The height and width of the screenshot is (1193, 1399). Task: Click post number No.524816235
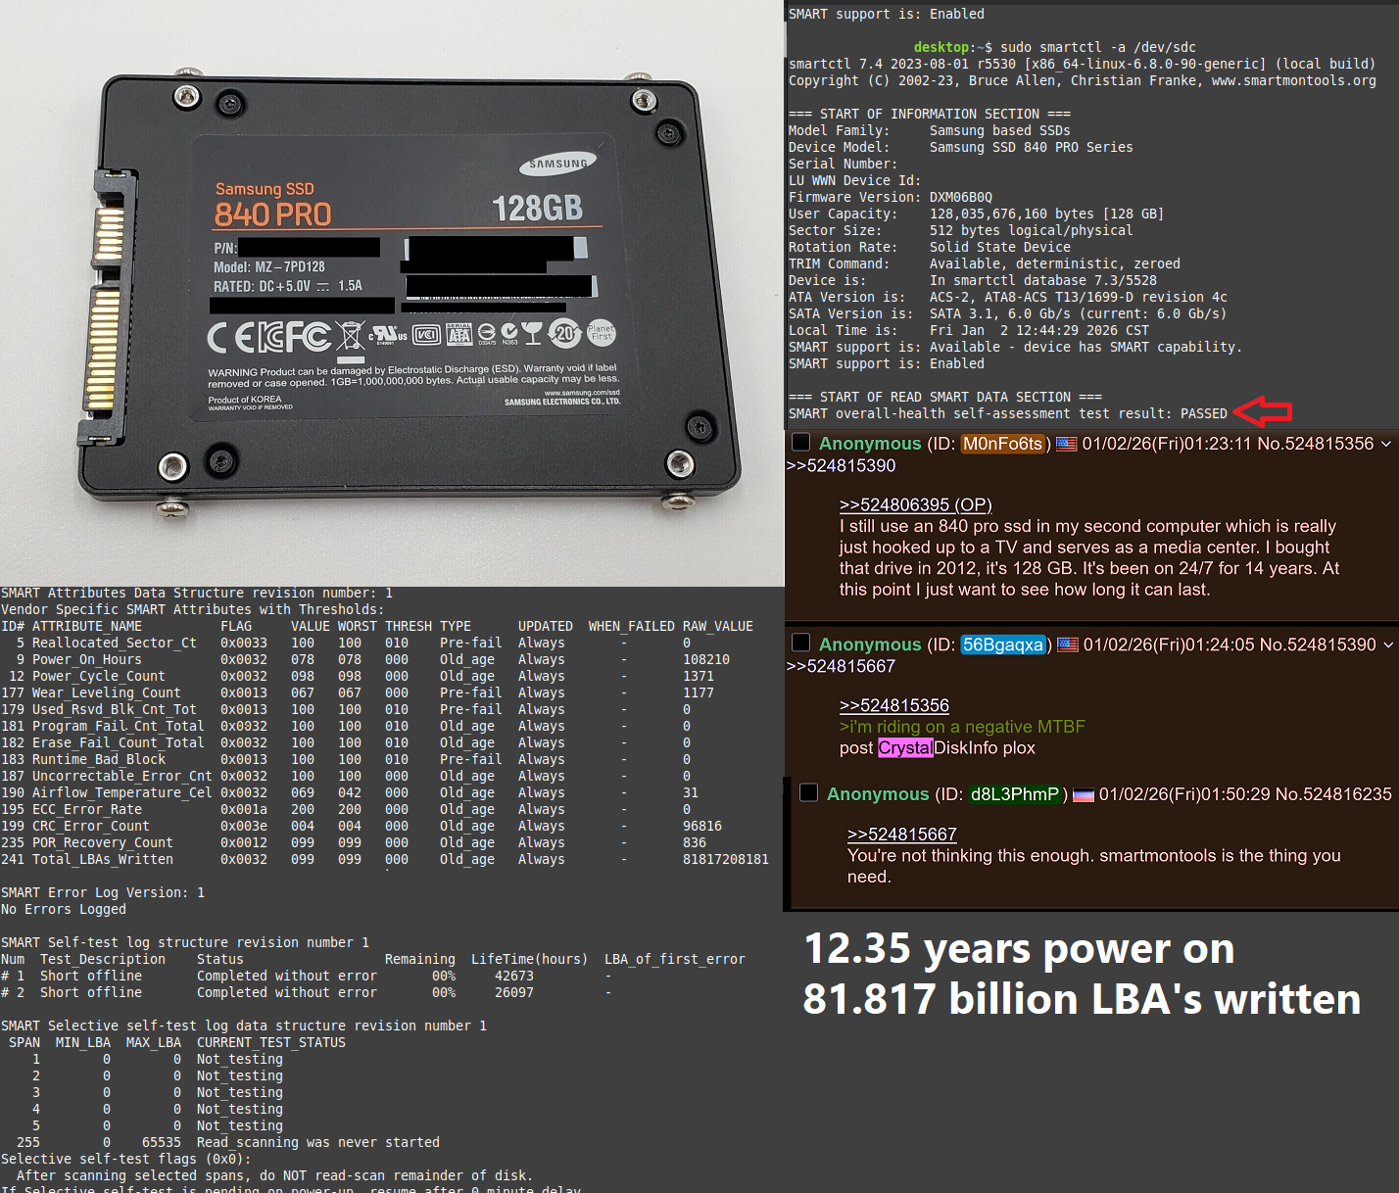pos(1333,794)
